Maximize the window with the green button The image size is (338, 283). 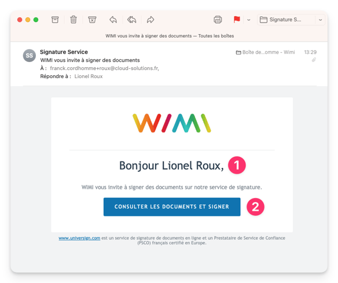[x=36, y=20]
